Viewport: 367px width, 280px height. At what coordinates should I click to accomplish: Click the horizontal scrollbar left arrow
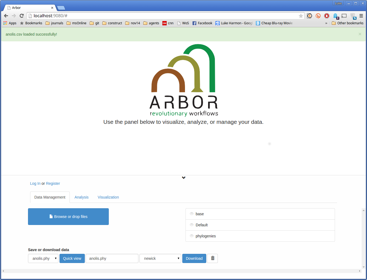point(3,271)
